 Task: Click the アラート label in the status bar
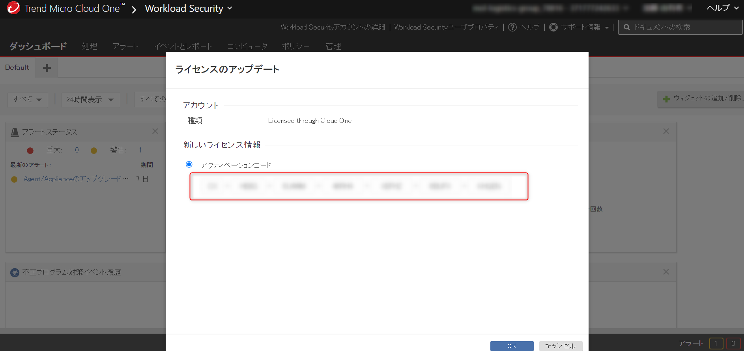691,344
